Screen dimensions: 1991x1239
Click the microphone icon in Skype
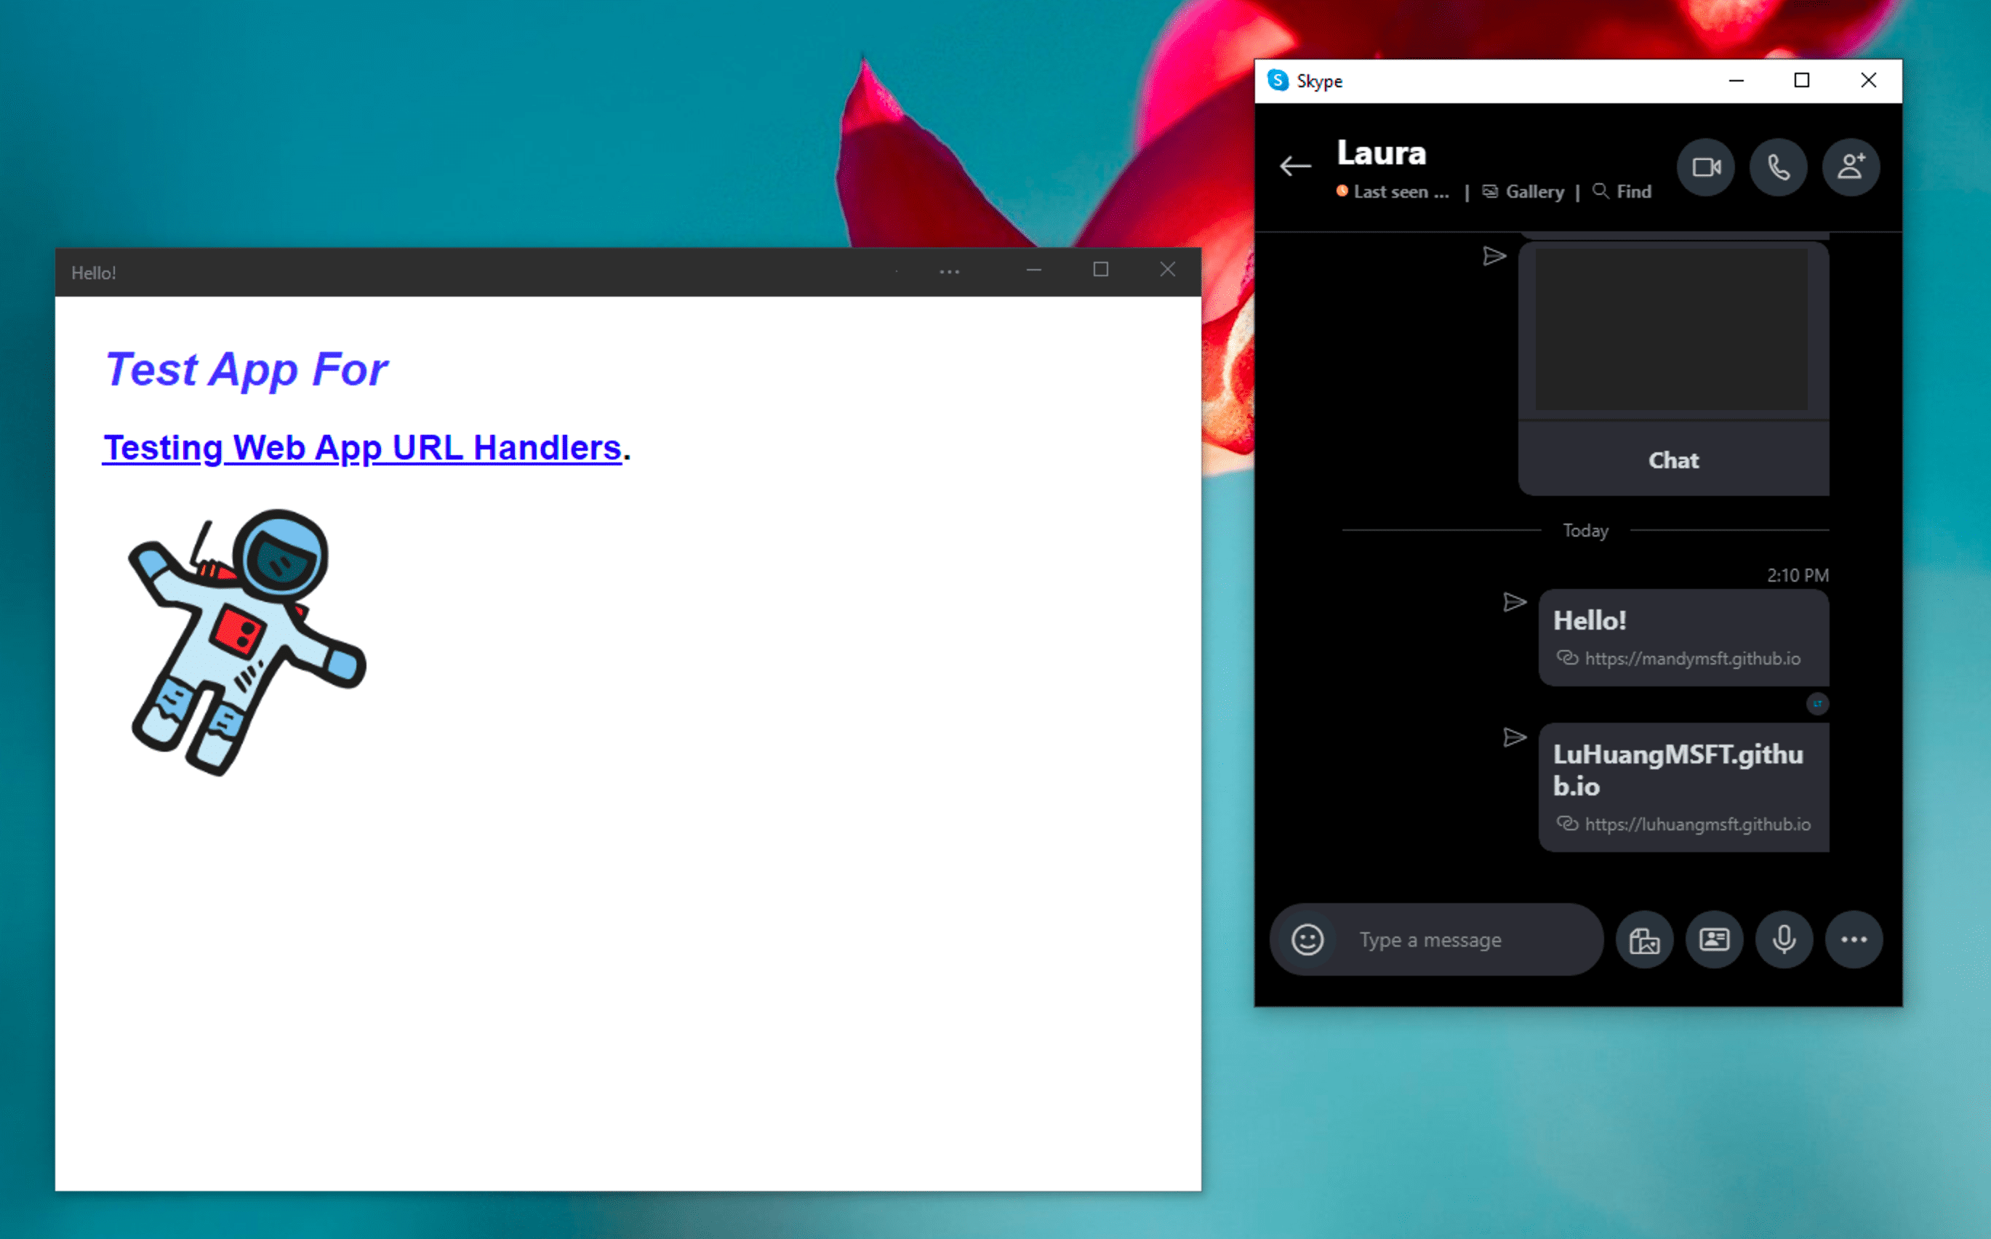point(1781,939)
